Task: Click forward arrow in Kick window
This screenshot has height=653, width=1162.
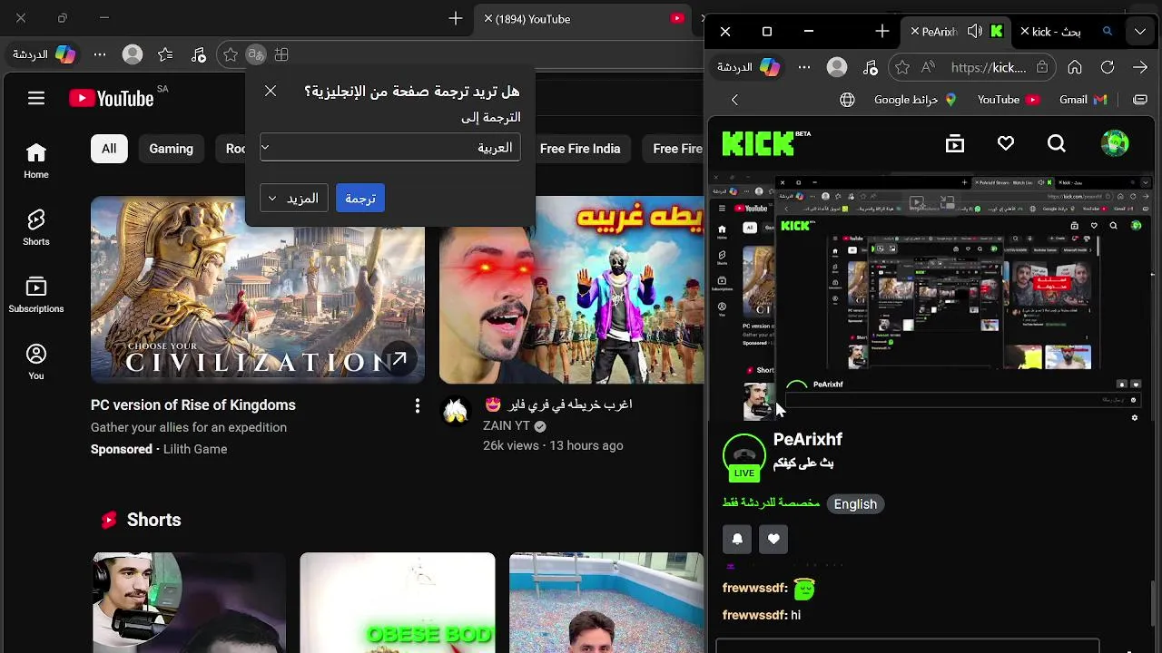Action: pyautogui.click(x=1140, y=67)
